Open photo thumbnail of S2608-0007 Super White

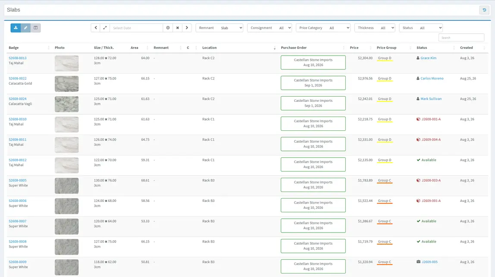pos(66,227)
